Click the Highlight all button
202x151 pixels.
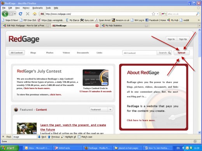tap(68, 137)
